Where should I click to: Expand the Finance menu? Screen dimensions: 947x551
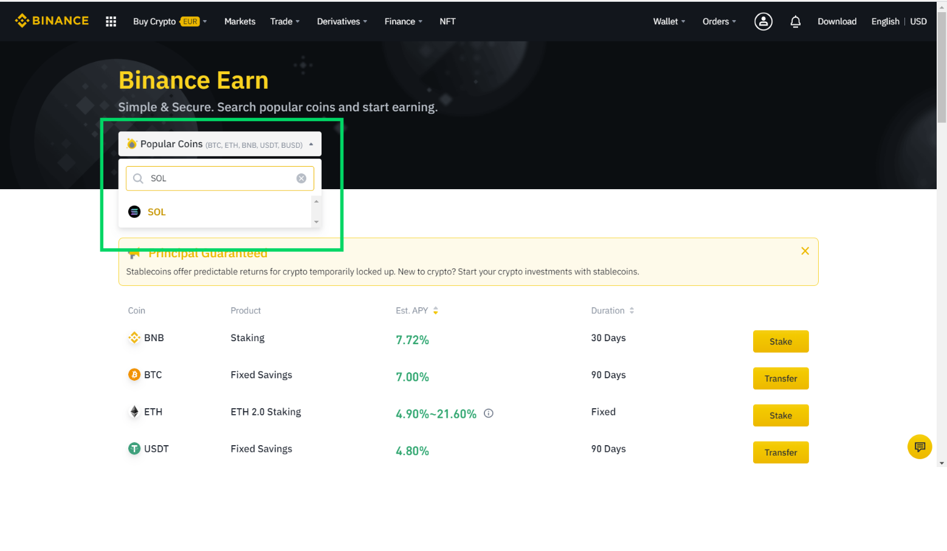tap(404, 21)
